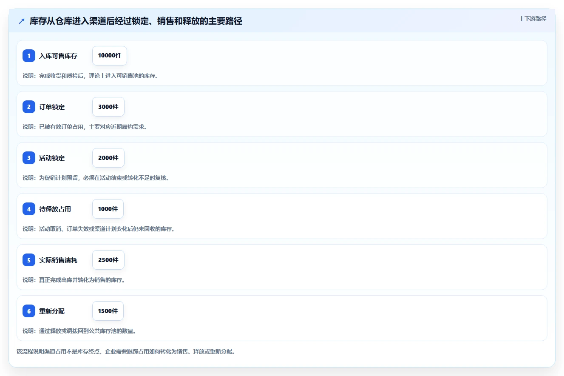Click the note about 为促销计划预留

point(96,178)
